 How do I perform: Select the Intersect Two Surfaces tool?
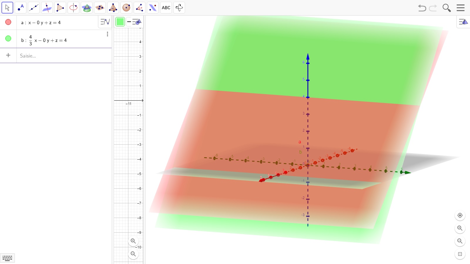pos(87,8)
